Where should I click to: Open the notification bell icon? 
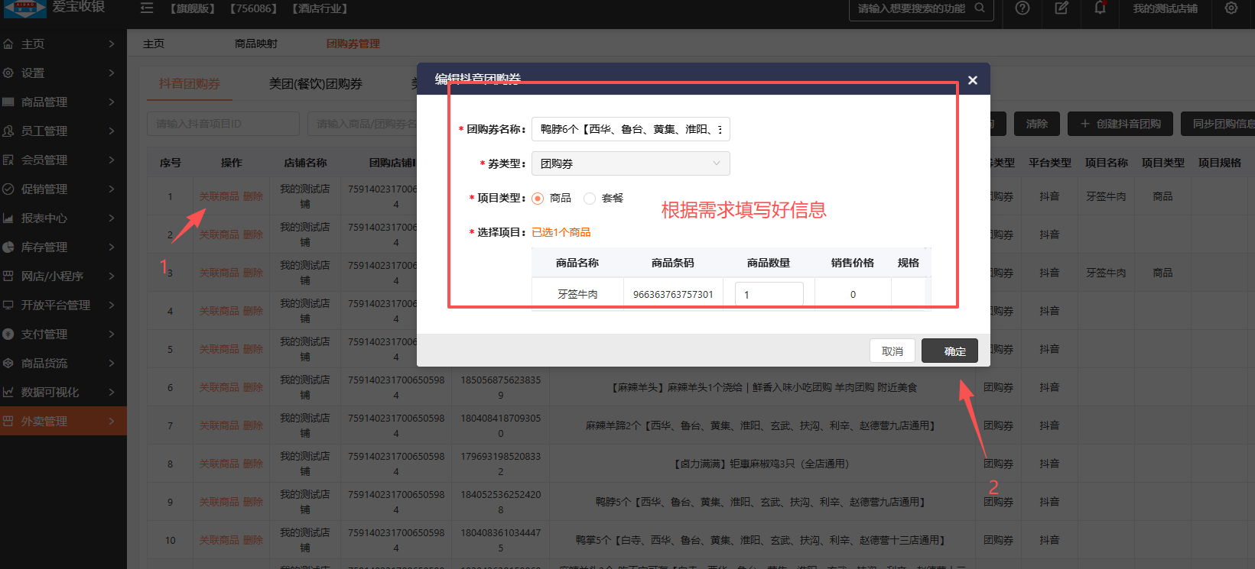click(x=1100, y=8)
